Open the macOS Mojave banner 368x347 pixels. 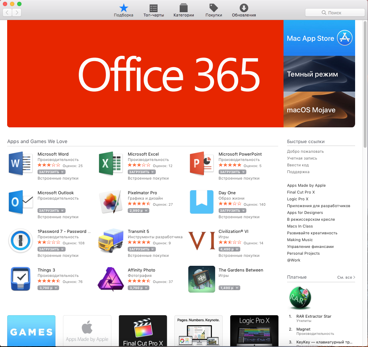click(x=319, y=109)
